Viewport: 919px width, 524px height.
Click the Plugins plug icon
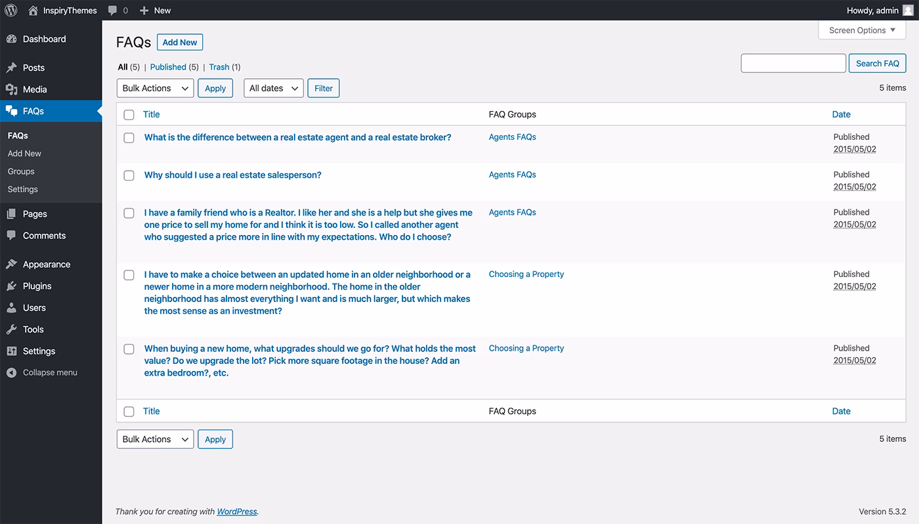click(12, 286)
